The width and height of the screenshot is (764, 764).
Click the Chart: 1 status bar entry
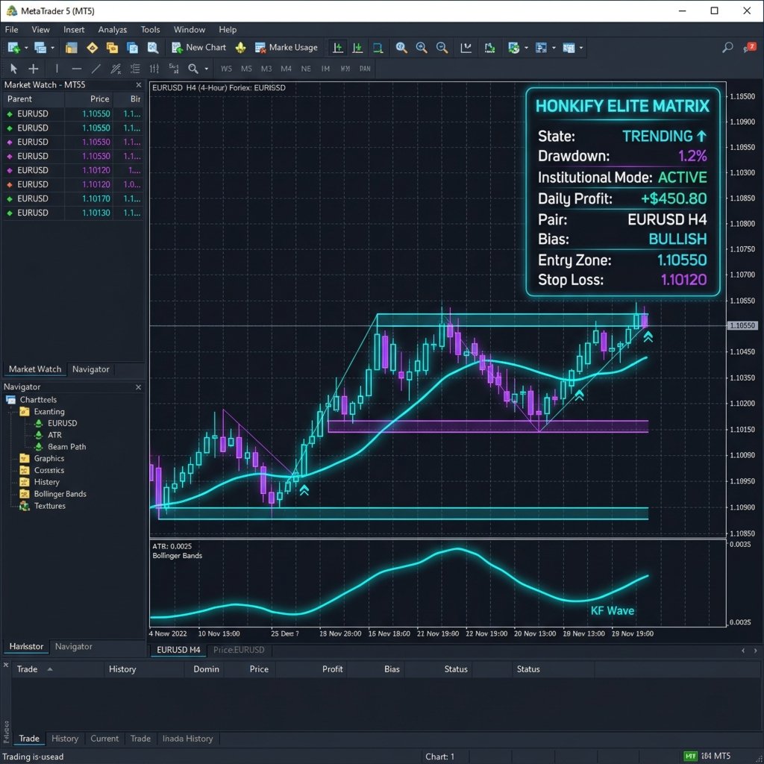[x=440, y=757]
